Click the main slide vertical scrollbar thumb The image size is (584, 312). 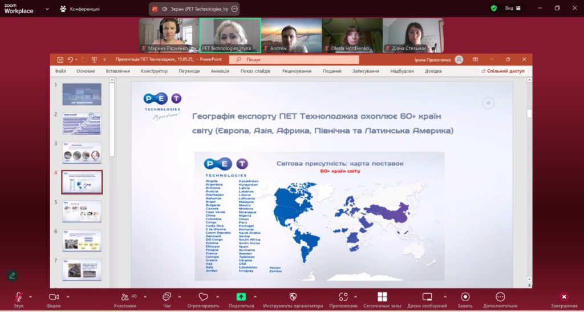pos(529,114)
